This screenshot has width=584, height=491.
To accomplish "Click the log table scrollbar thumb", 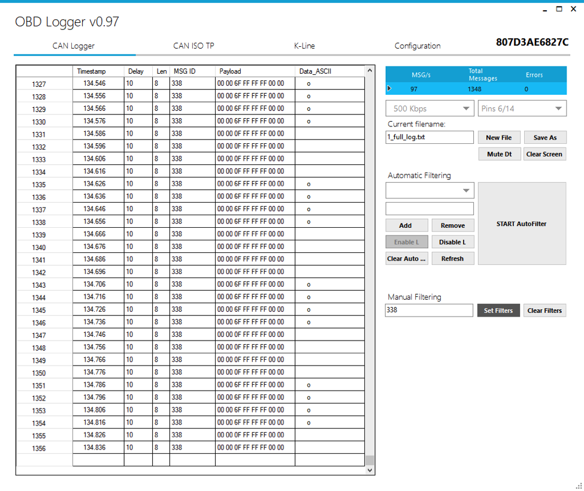I will tap(370, 460).
